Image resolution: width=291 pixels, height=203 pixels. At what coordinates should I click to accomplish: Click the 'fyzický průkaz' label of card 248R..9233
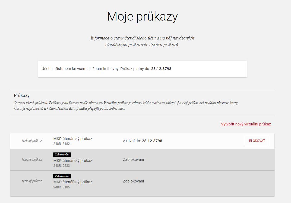pyautogui.click(x=32, y=159)
